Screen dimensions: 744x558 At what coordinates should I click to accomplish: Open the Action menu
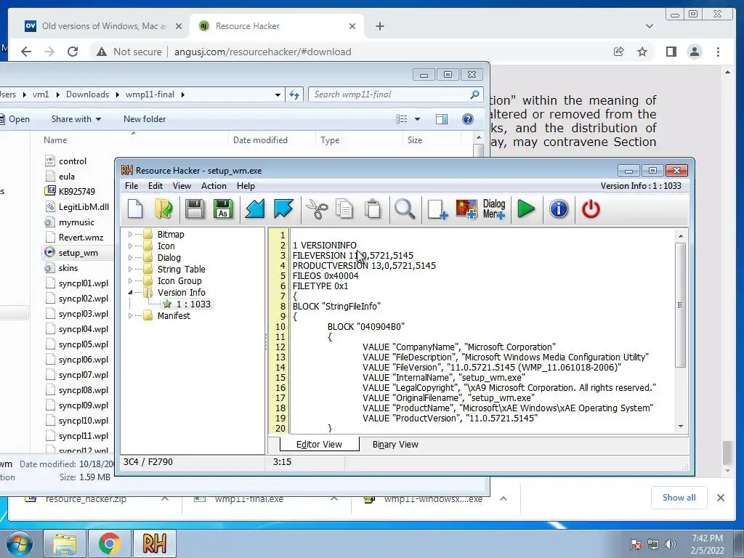click(214, 186)
